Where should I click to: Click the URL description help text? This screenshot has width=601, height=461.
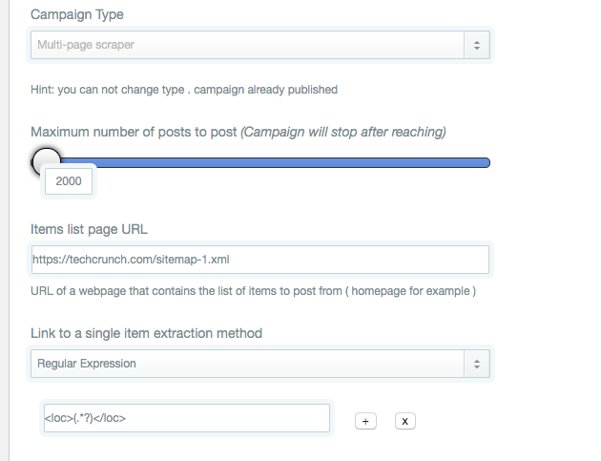pyautogui.click(x=253, y=290)
